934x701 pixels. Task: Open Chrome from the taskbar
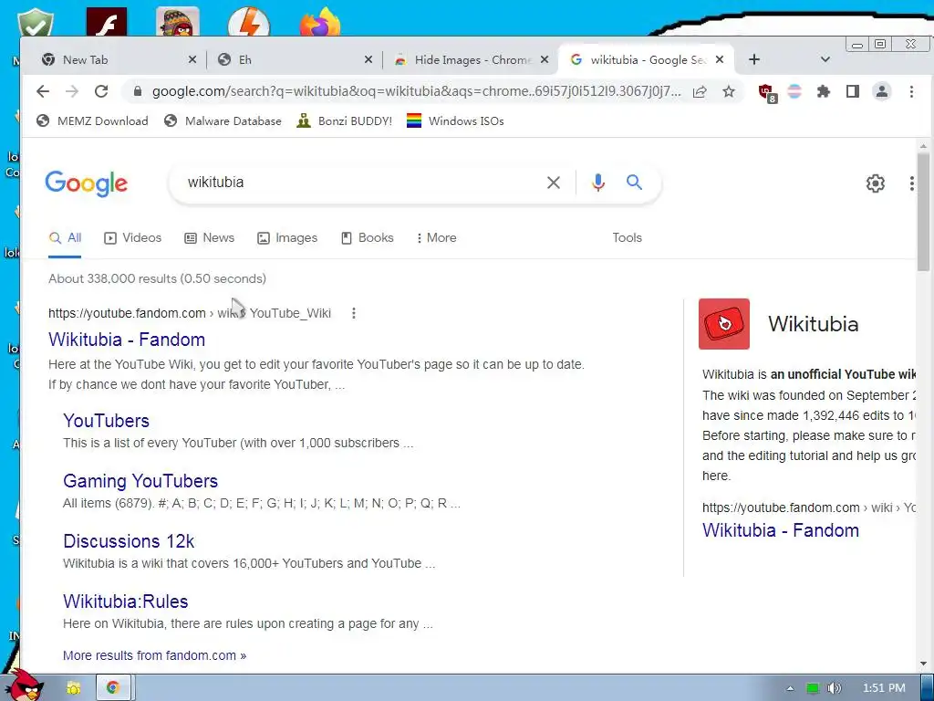pos(112,688)
